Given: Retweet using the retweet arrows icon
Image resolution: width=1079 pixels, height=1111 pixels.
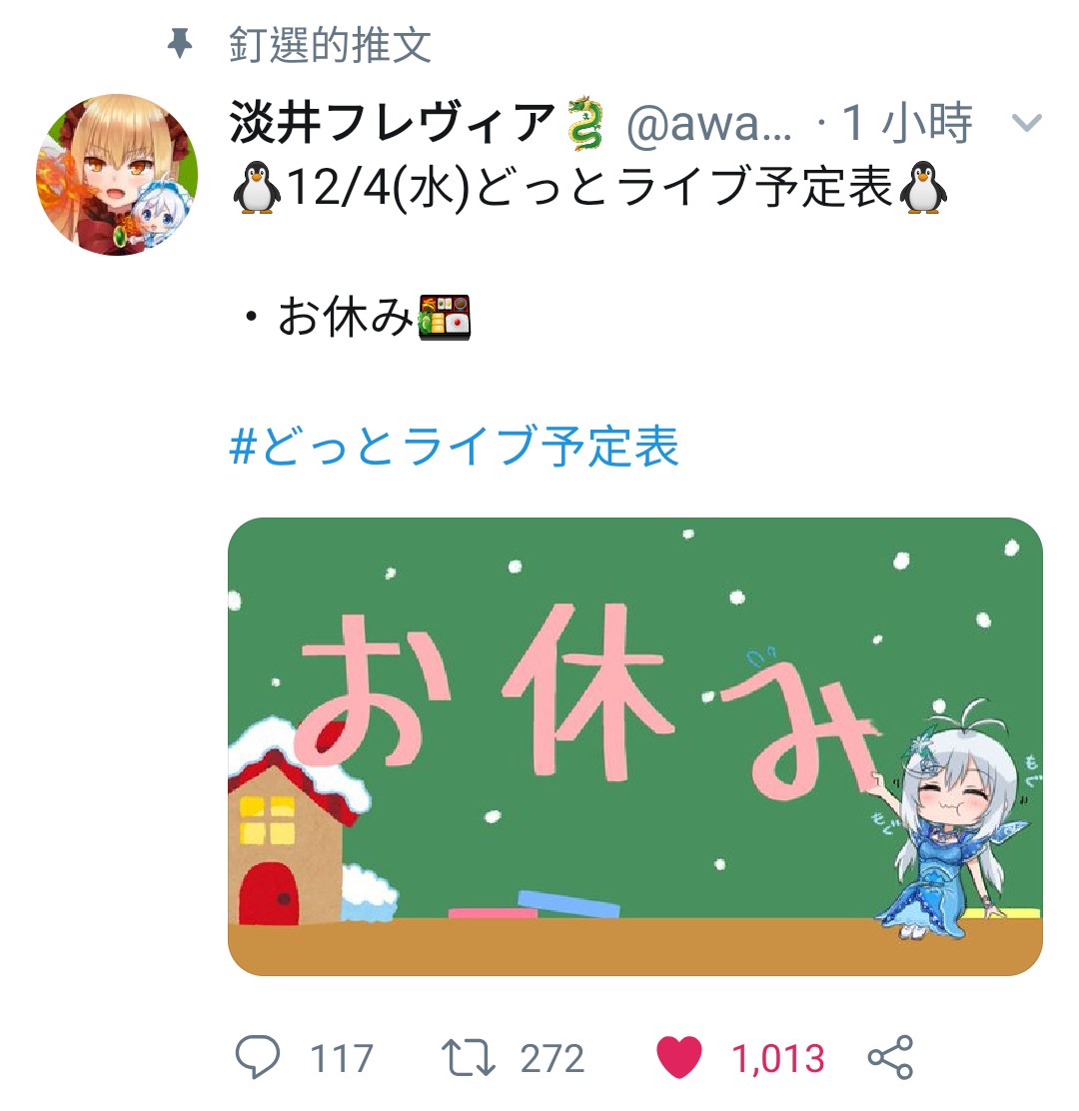Looking at the screenshot, I should (469, 1058).
